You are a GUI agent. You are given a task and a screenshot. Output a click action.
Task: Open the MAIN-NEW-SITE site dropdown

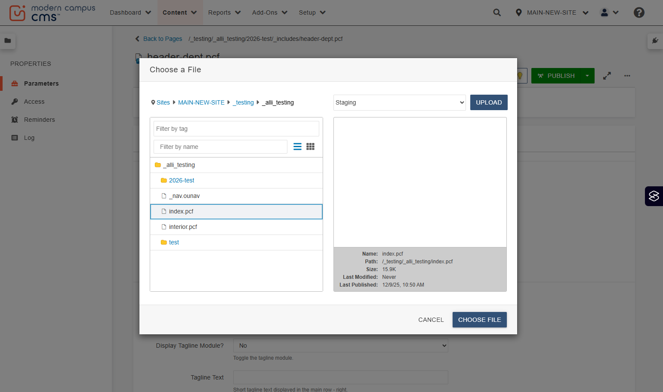point(558,12)
